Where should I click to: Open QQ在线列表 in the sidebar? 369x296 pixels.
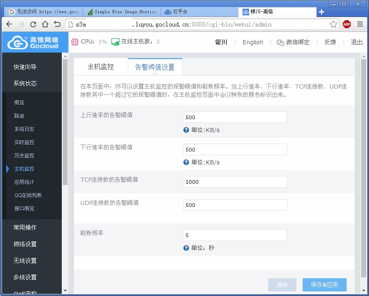(x=28, y=195)
